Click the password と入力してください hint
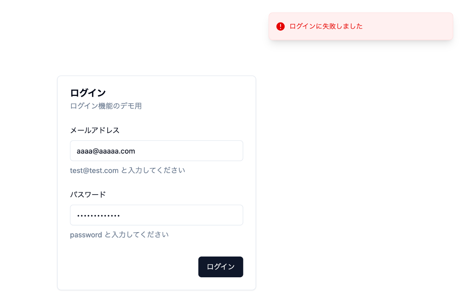Viewport: 461px width, 304px height. pos(119,235)
